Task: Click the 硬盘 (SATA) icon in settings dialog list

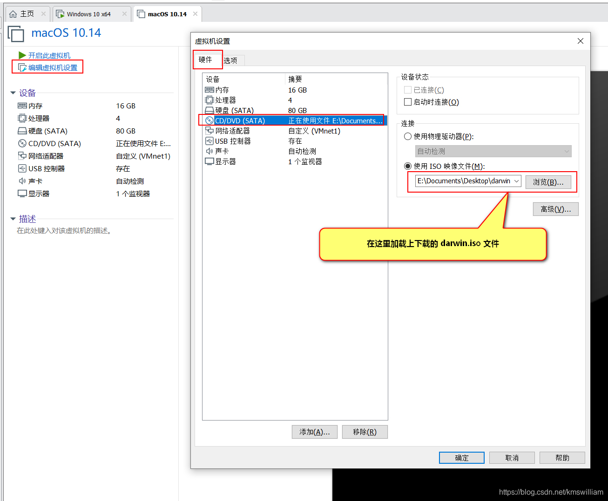Action: 209,110
